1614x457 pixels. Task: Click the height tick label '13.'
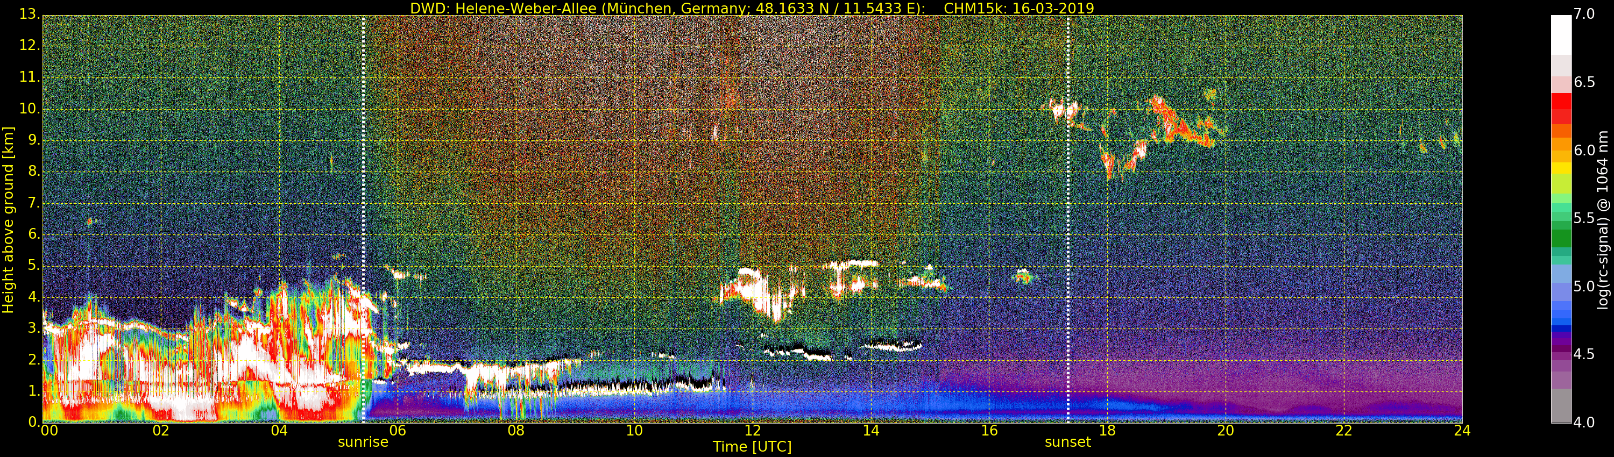(30, 15)
